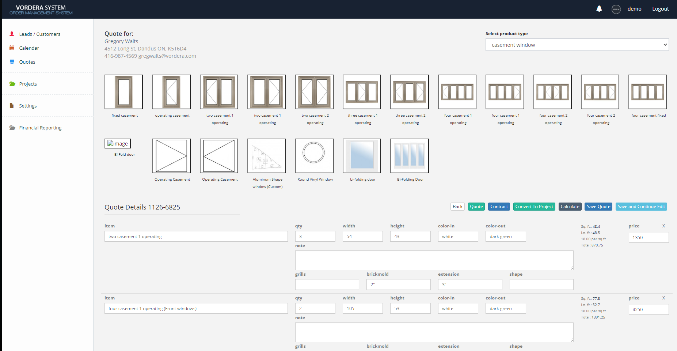Remove the two casement 1 operating item row
This screenshot has width=677, height=351.
[663, 226]
